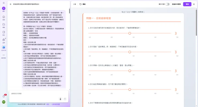Select the Canva AI sidebar icon
The height and width of the screenshot is (107, 198).
point(4,47)
